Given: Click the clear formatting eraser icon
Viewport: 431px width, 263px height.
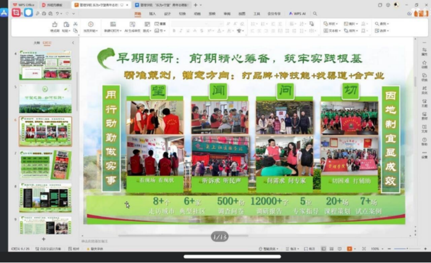Looking at the screenshot, I should 242,24.
